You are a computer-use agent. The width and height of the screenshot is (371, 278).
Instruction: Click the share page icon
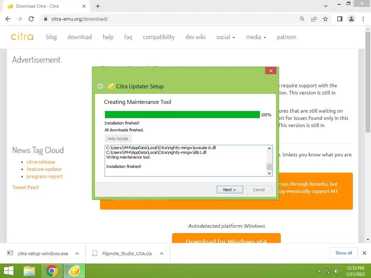314,19
